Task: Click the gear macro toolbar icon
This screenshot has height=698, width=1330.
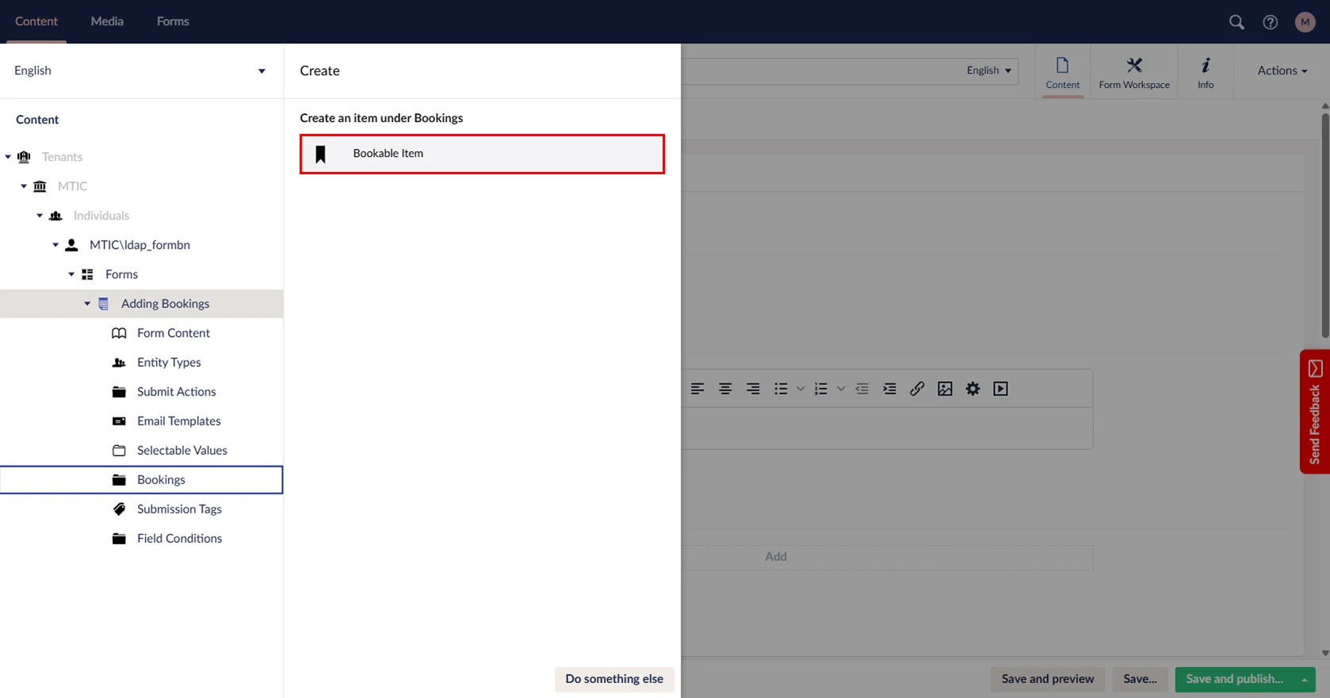Action: click(x=973, y=389)
